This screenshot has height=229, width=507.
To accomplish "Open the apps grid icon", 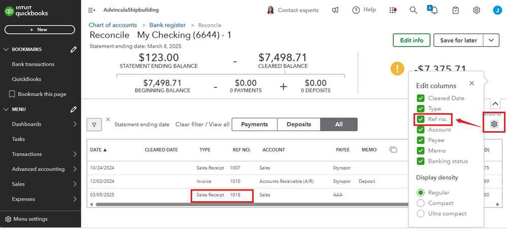I will (x=393, y=10).
